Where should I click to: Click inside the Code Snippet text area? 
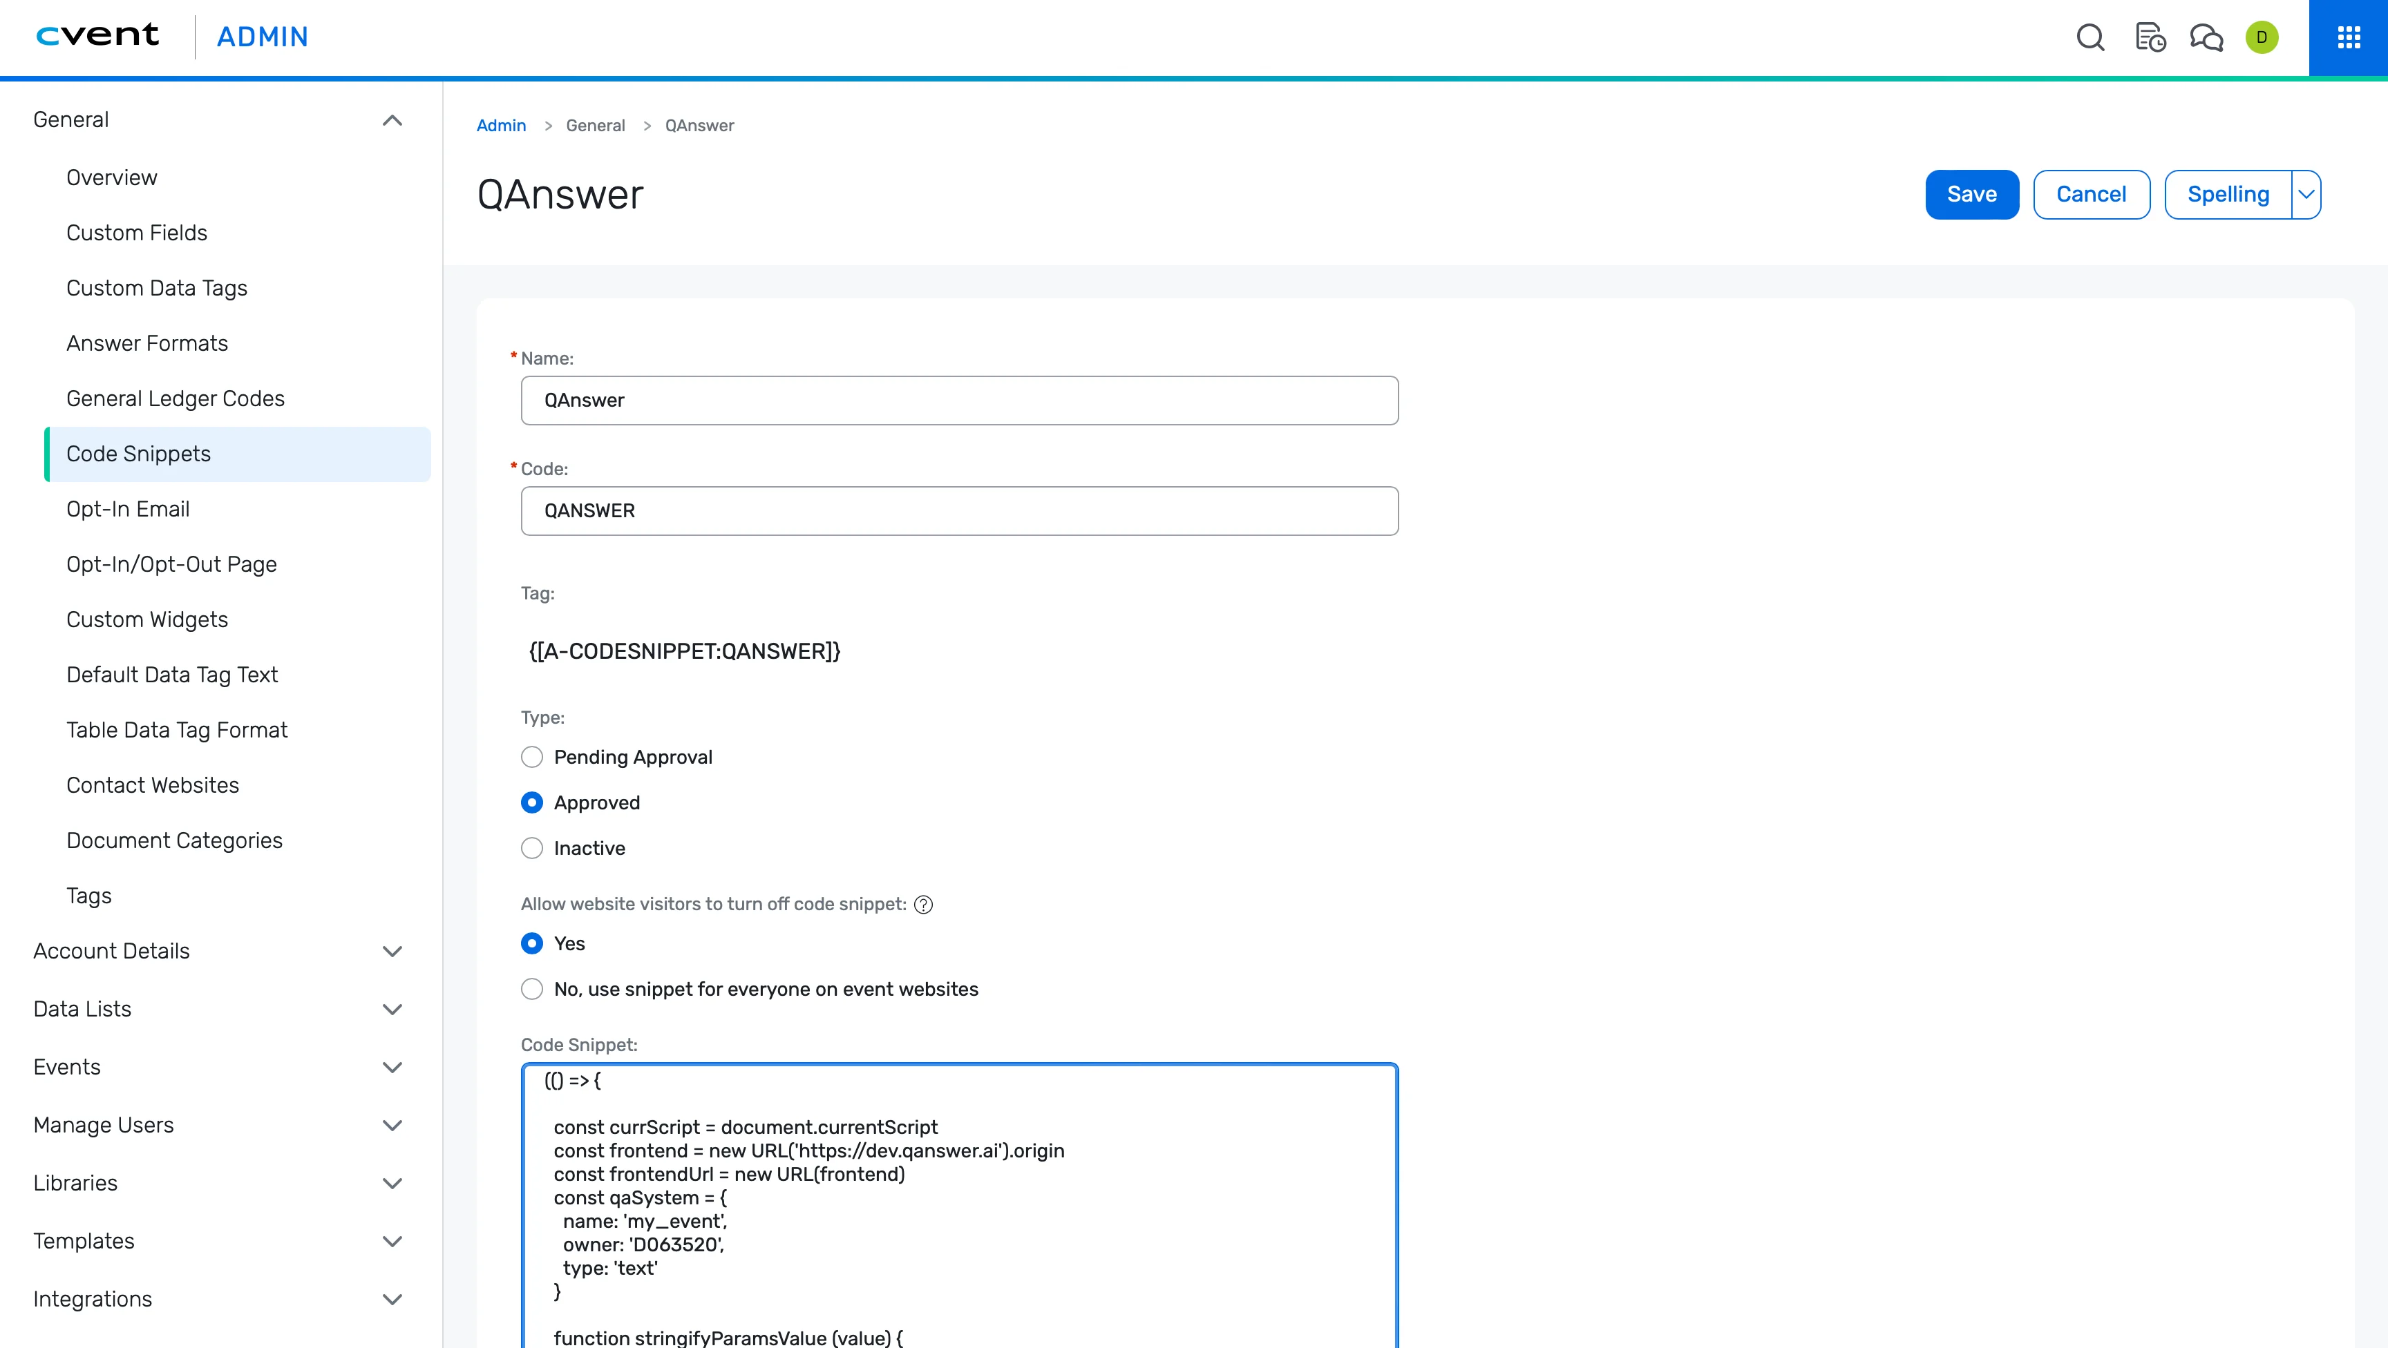coord(960,1204)
